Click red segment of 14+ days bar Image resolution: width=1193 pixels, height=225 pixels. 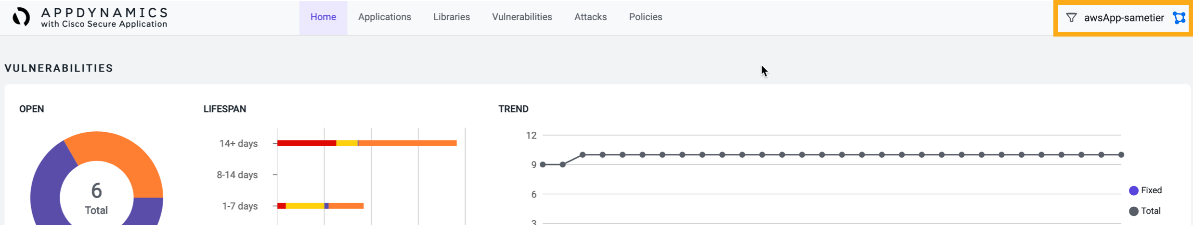(307, 143)
